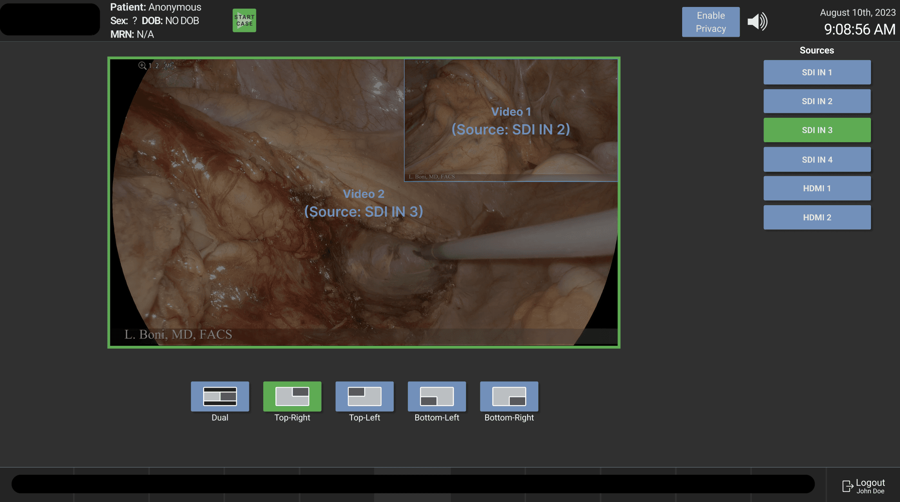Select the active SDI IN 3 source
The width and height of the screenshot is (900, 502).
pyautogui.click(x=817, y=130)
